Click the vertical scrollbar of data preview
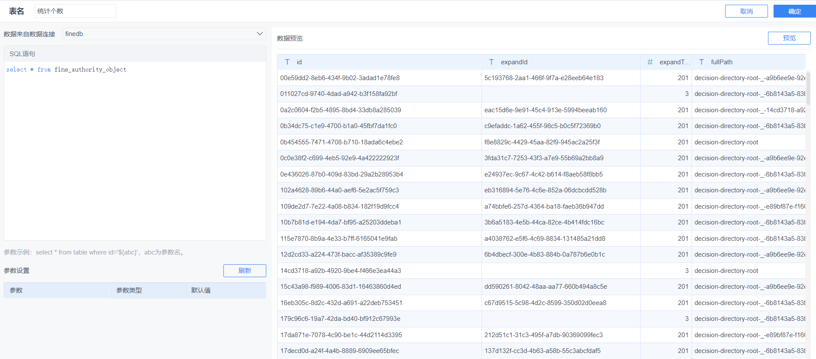This screenshot has width=816, height=359. 808,89
